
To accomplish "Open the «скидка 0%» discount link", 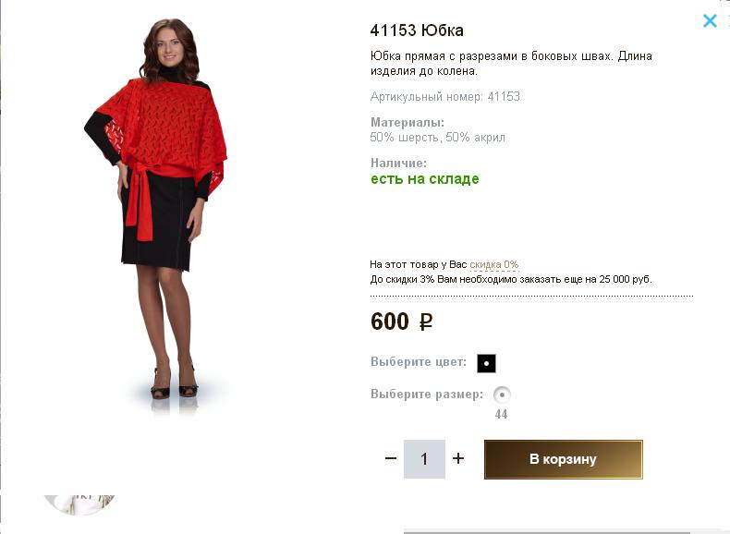I will (493, 264).
